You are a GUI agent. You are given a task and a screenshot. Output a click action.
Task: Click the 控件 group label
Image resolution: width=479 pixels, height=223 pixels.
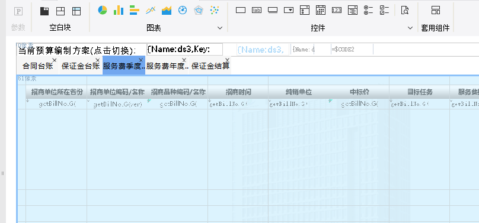pos(318,28)
